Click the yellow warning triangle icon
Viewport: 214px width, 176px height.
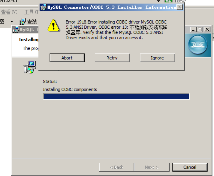tap(54, 26)
